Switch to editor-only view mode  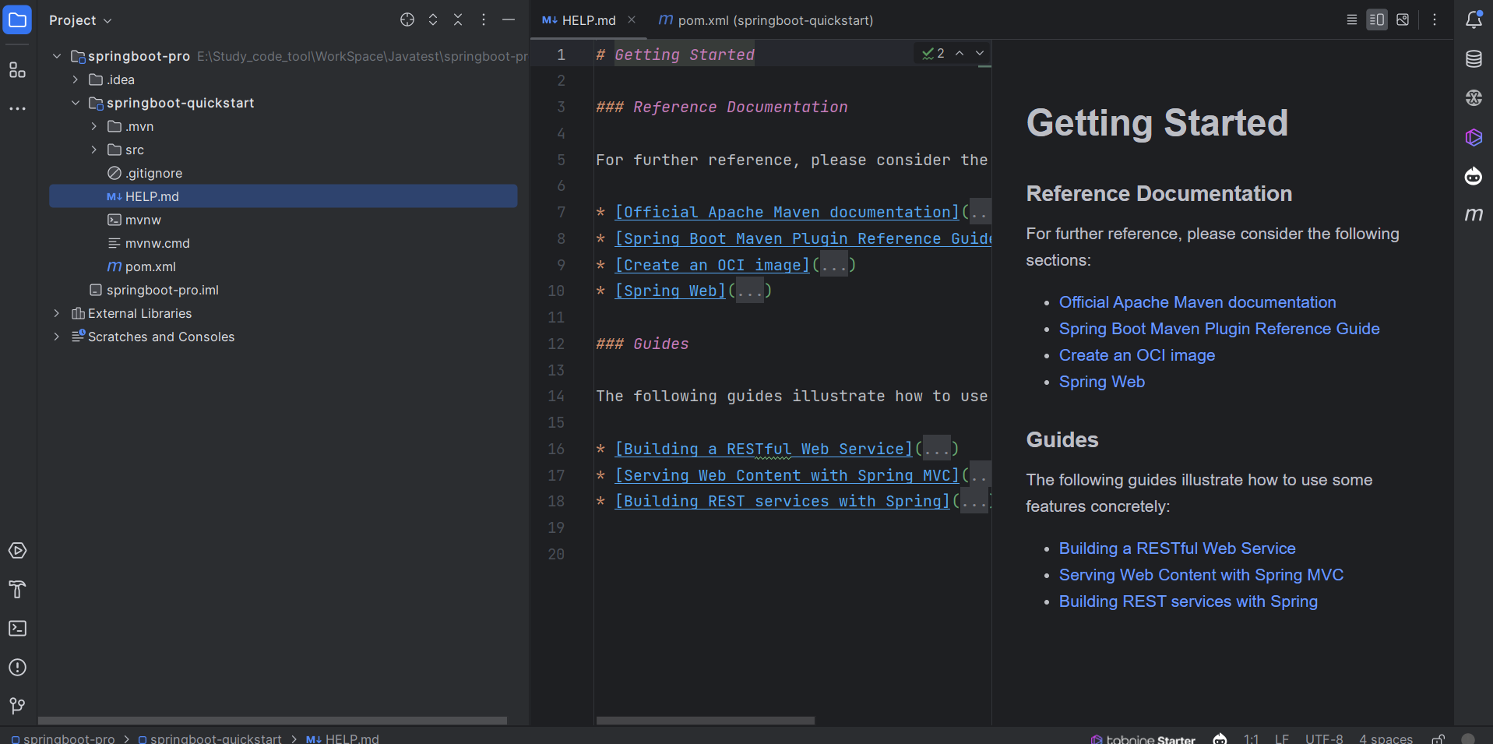(1352, 20)
